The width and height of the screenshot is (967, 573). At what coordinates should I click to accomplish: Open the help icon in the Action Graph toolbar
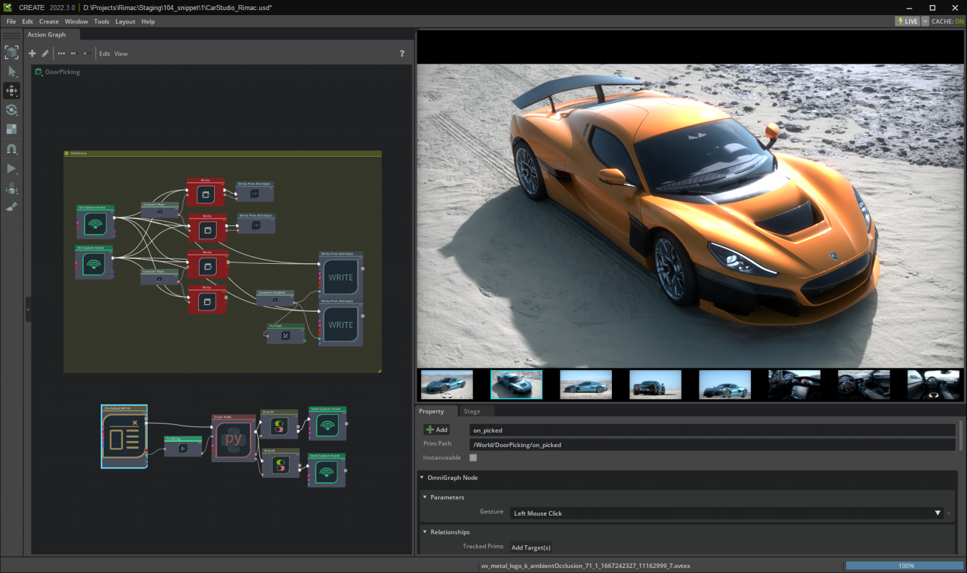click(402, 54)
